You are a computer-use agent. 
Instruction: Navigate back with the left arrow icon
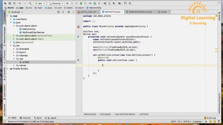[20, 3]
